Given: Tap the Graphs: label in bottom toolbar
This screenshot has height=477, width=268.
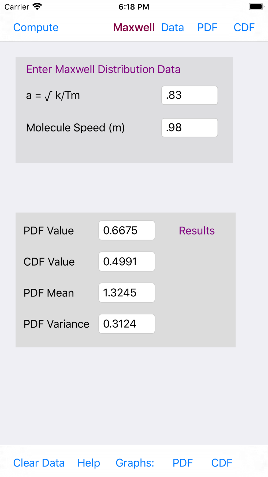Looking at the screenshot, I should click(135, 463).
